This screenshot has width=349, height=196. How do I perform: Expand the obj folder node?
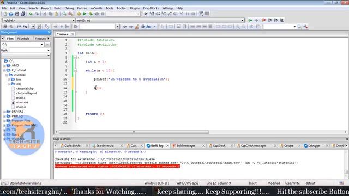pyautogui.click(x=9, y=84)
